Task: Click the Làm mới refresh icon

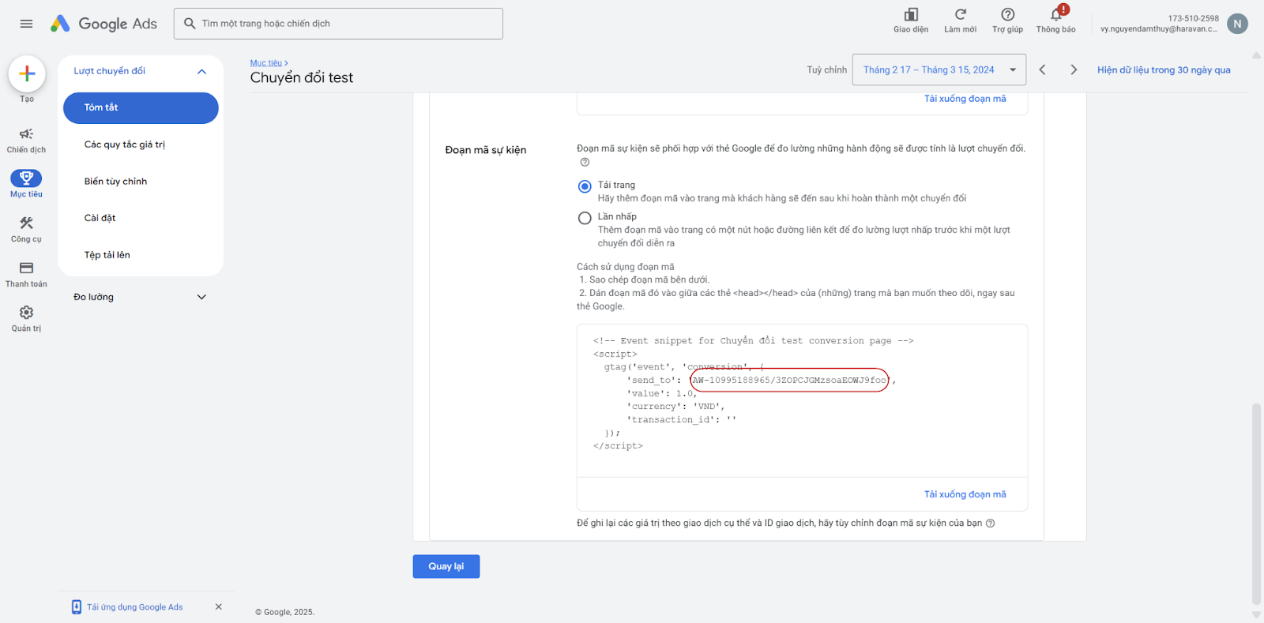Action: pos(960,15)
